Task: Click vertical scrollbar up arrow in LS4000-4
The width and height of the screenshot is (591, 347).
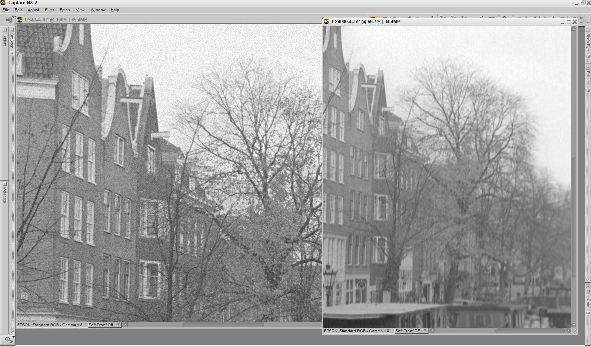Action: (574, 29)
